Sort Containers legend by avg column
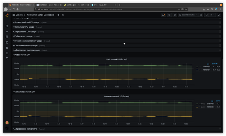Screen dimensions: 226x136 tap(212, 101)
